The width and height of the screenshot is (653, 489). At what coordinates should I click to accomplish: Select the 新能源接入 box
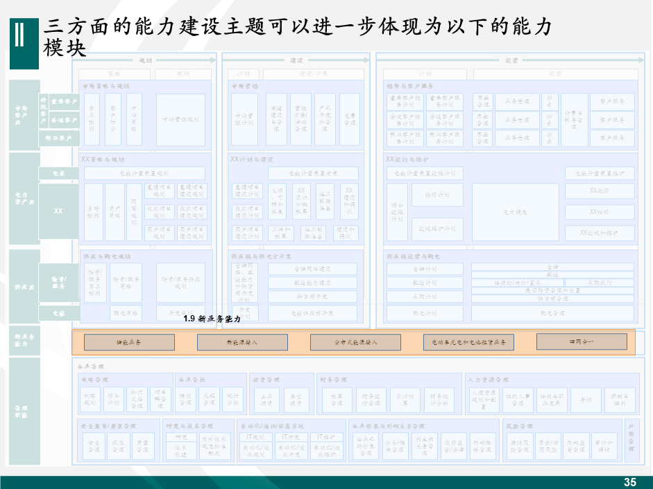click(242, 342)
